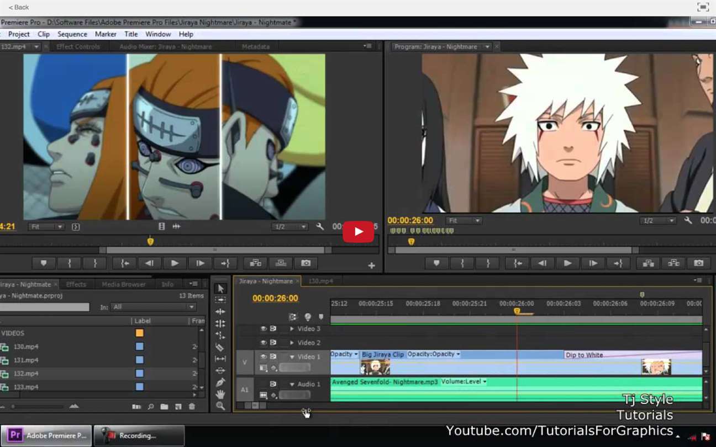Switch to the Media Browser tab
Viewport: 716px width, 447px height.
pyautogui.click(x=123, y=284)
